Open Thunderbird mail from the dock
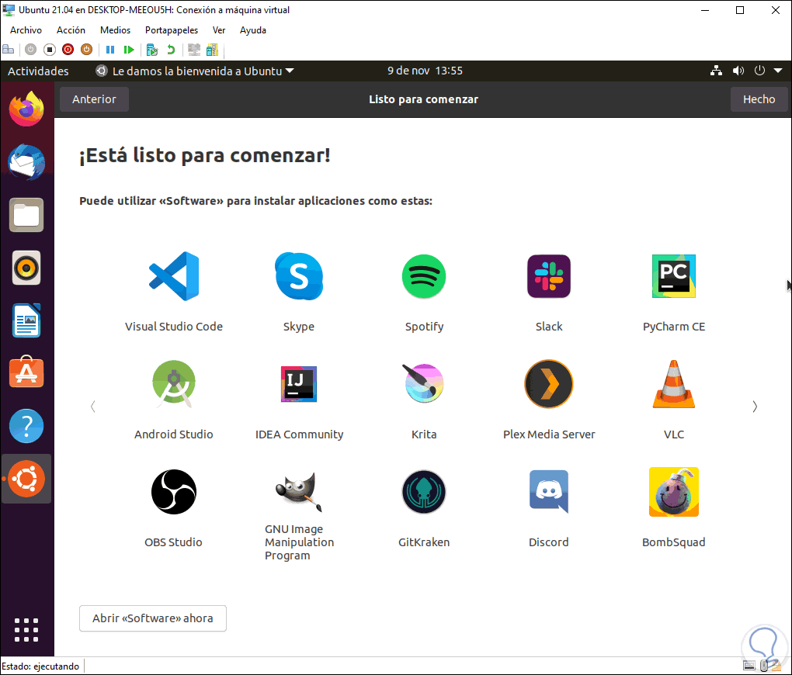The width and height of the screenshot is (792, 675). [x=26, y=162]
